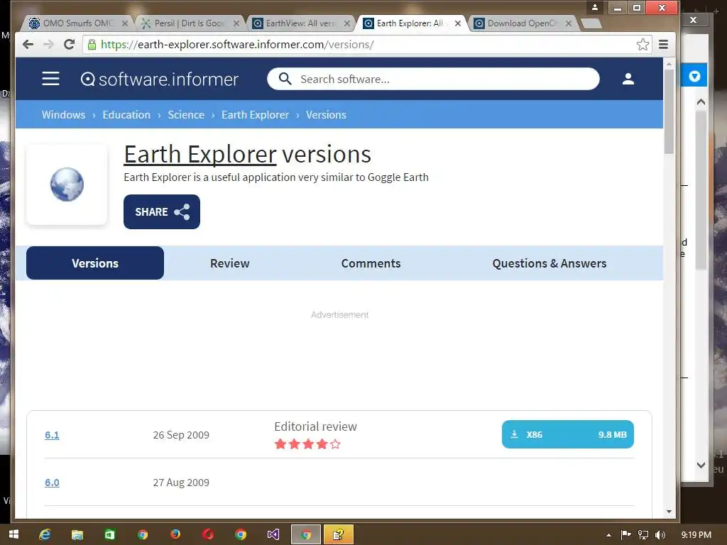
Task: Launch Firefox from the taskbar
Action: coord(175,534)
